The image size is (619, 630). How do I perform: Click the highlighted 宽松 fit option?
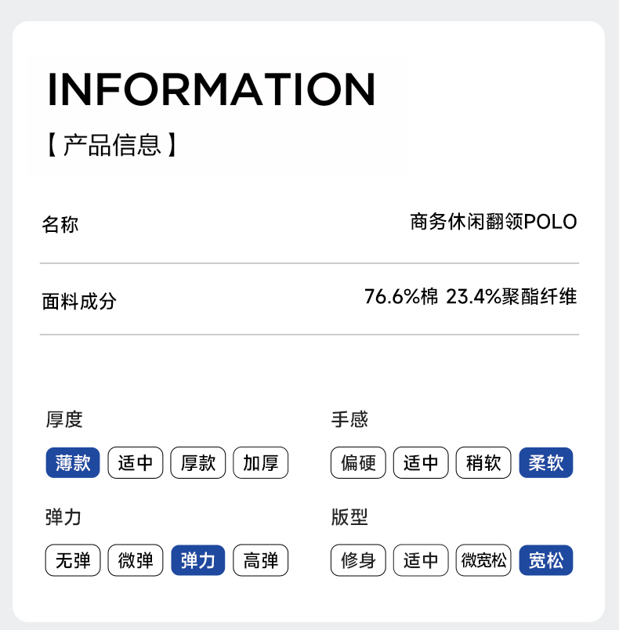tap(546, 561)
